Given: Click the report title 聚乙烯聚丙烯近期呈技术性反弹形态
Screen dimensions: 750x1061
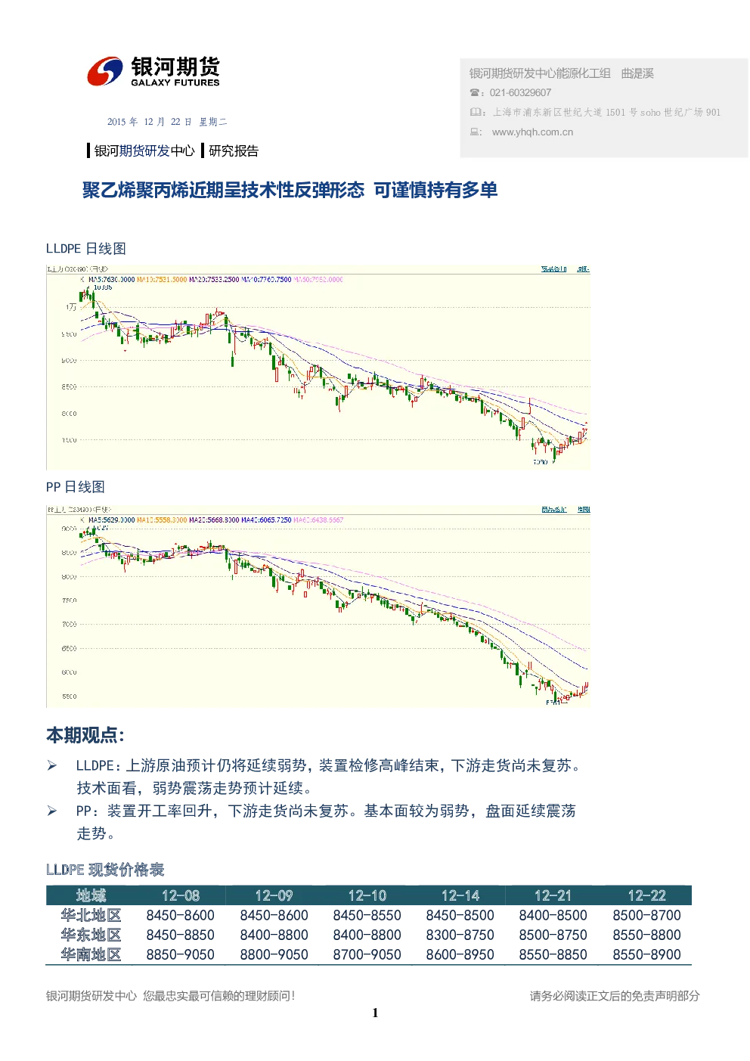Looking at the screenshot, I should pos(223,190).
